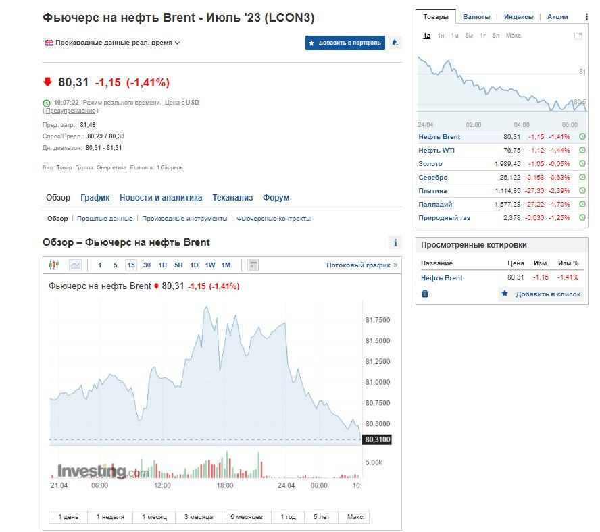Set the mini chart range to 1н
Screen dimensions: 600x532
(441, 36)
